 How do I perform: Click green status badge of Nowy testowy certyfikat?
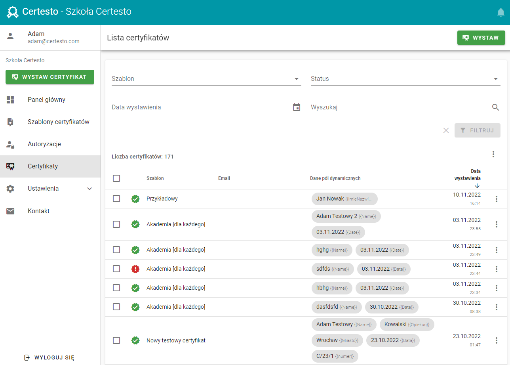(135, 340)
